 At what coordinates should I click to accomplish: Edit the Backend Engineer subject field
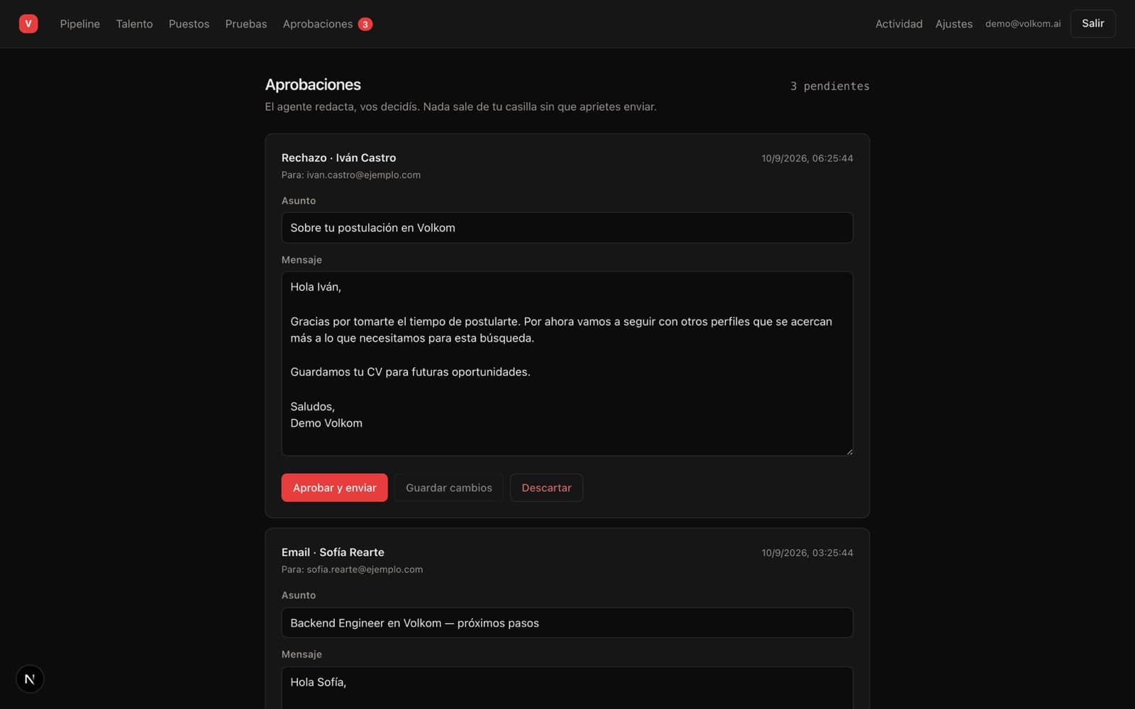point(567,623)
